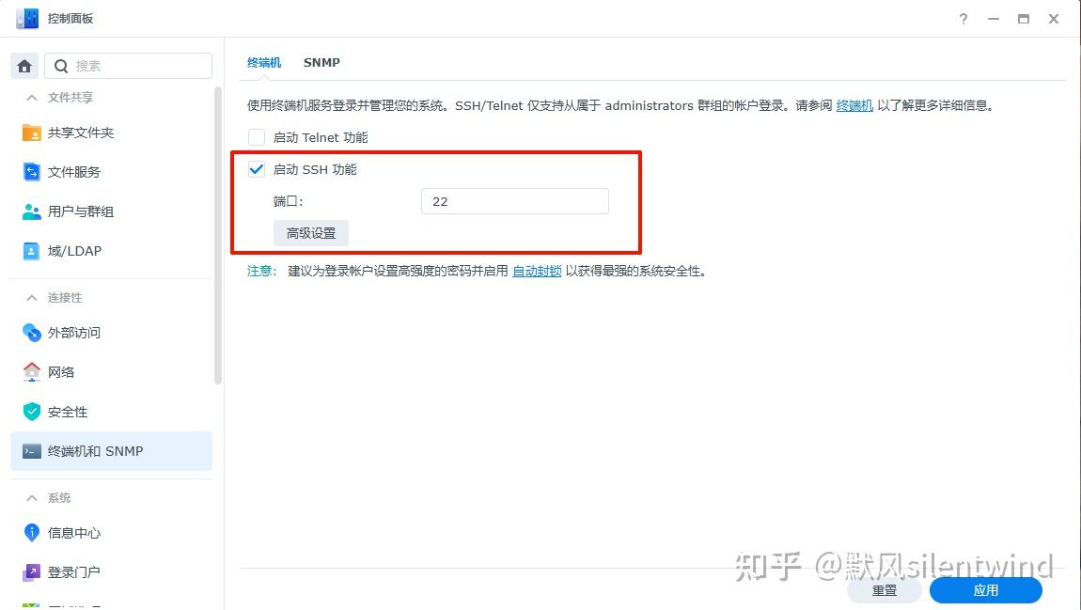
Task: Open 文件服务 file services icon
Action: click(x=32, y=172)
